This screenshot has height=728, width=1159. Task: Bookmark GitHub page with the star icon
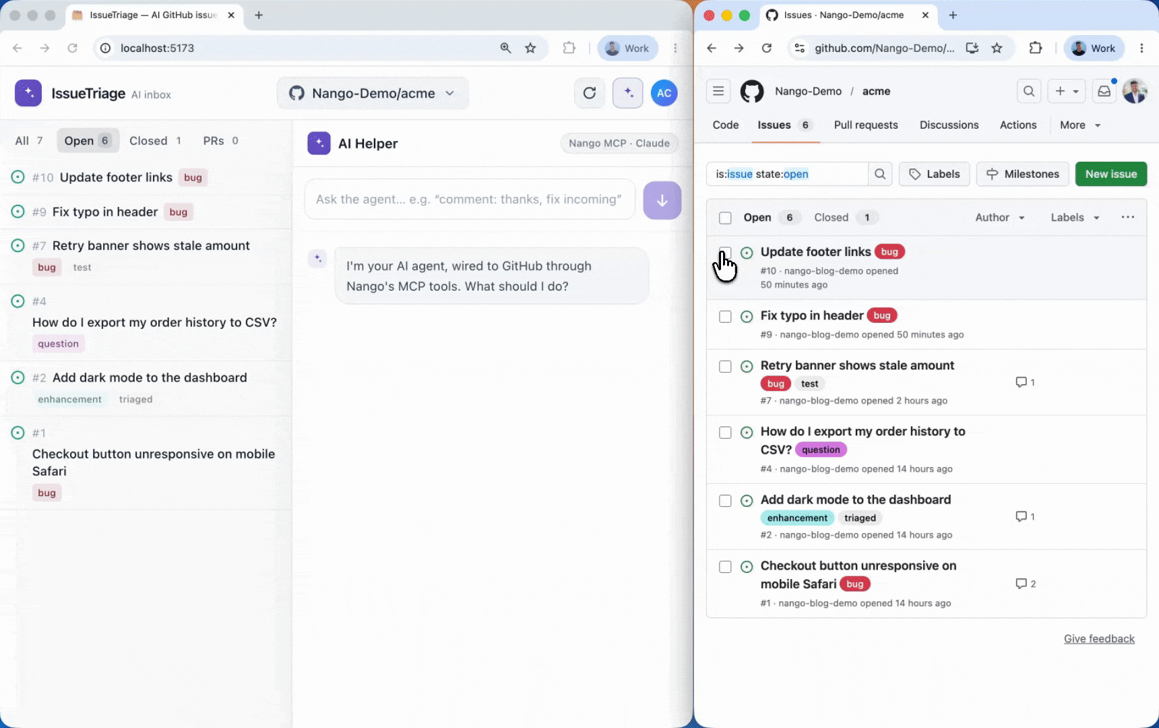[997, 48]
